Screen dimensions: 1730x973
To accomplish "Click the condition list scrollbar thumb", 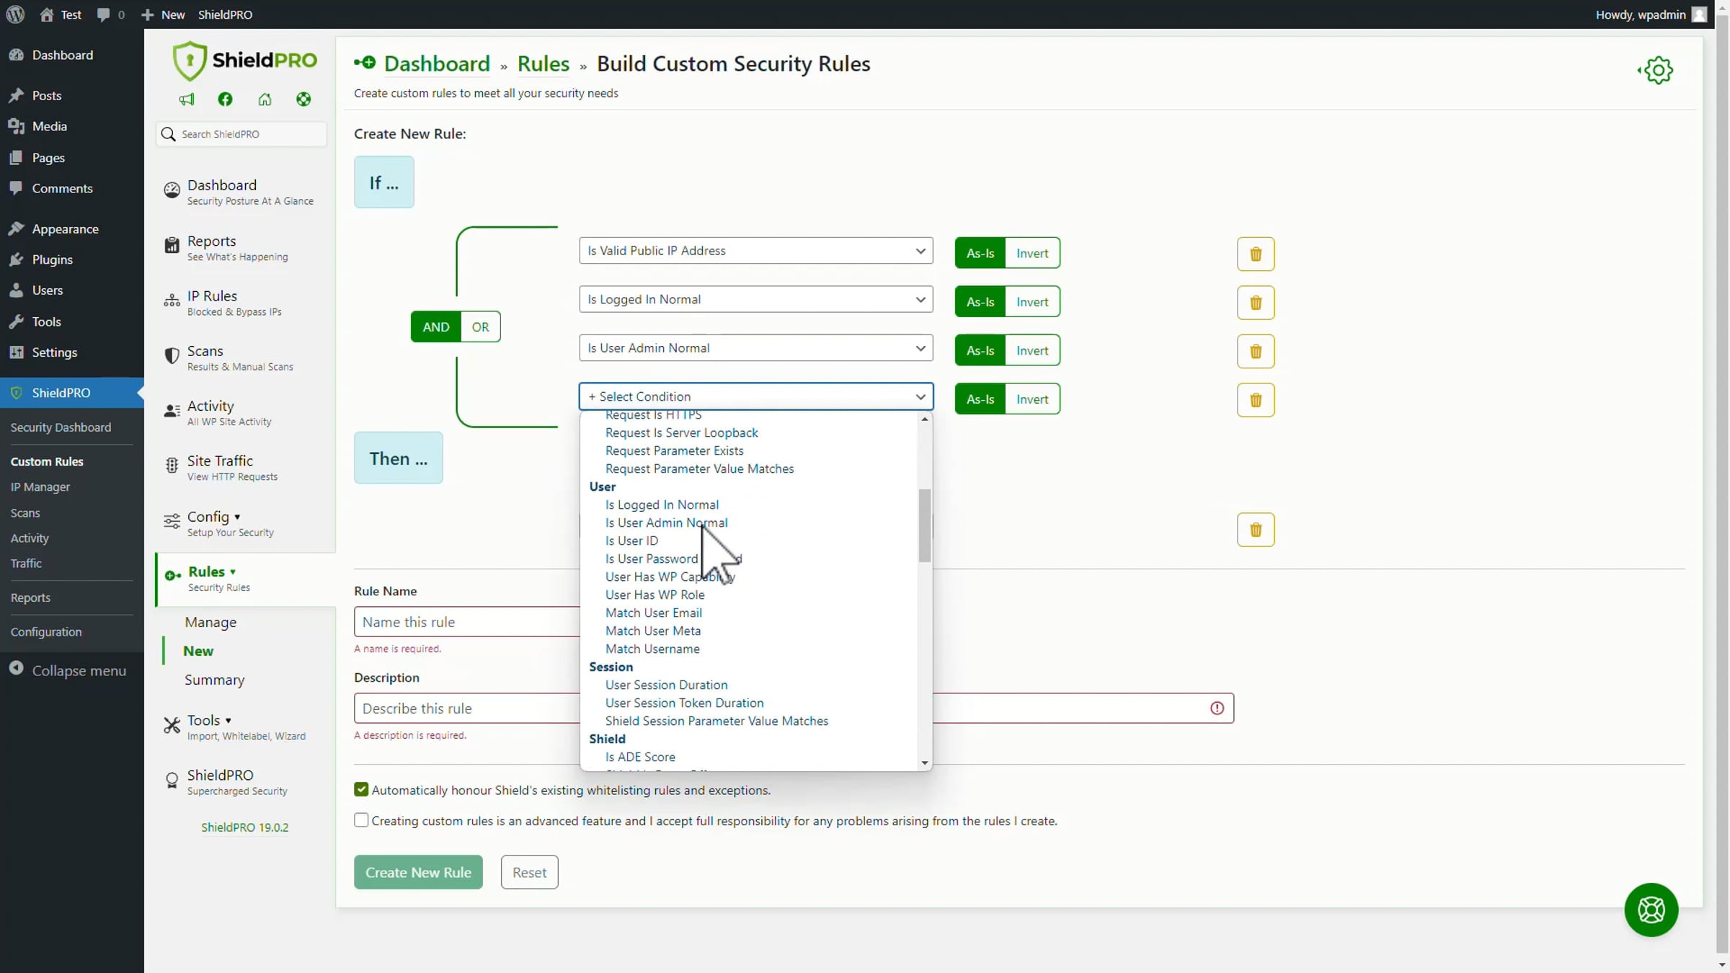I will [x=924, y=525].
